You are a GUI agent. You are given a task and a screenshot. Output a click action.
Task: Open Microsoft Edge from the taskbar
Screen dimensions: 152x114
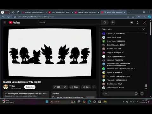click(89, 102)
